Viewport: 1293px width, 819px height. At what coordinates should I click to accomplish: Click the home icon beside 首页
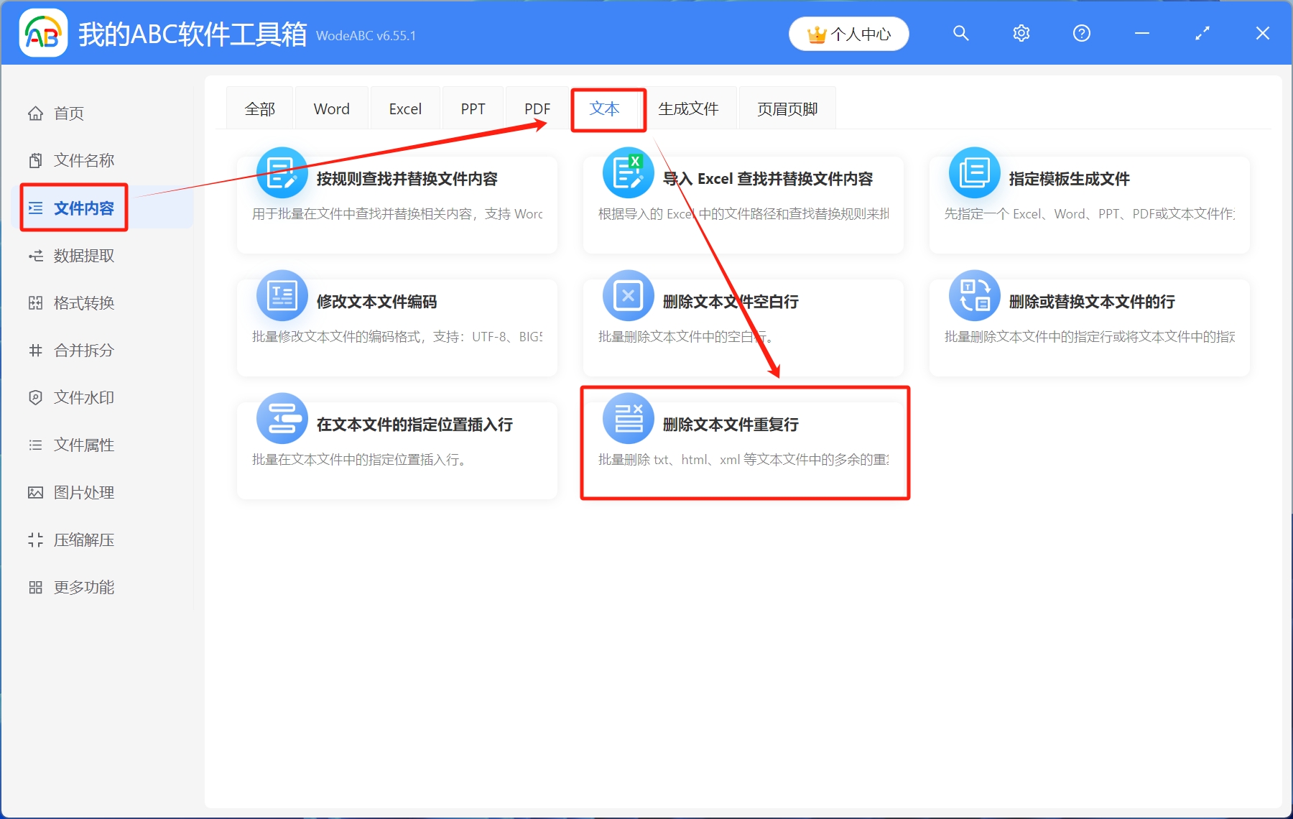pyautogui.click(x=35, y=114)
